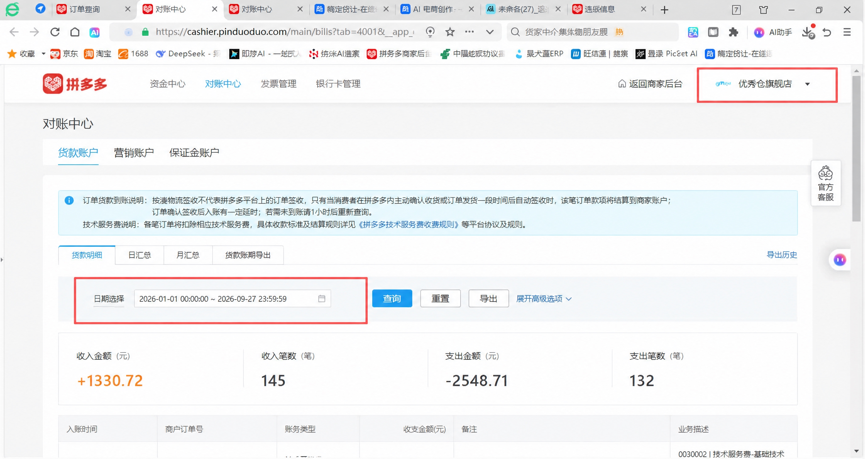Click the blue 查询 button
The image size is (865, 459).
click(392, 298)
